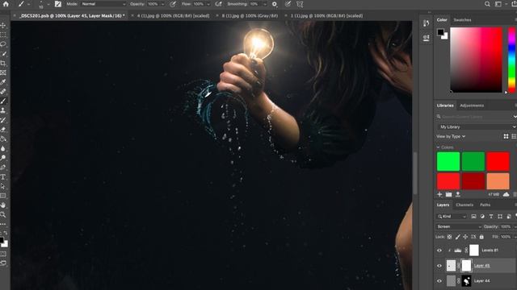This screenshot has width=517, height=290.
Task: Select the Frame tool
Action: pos(3,72)
